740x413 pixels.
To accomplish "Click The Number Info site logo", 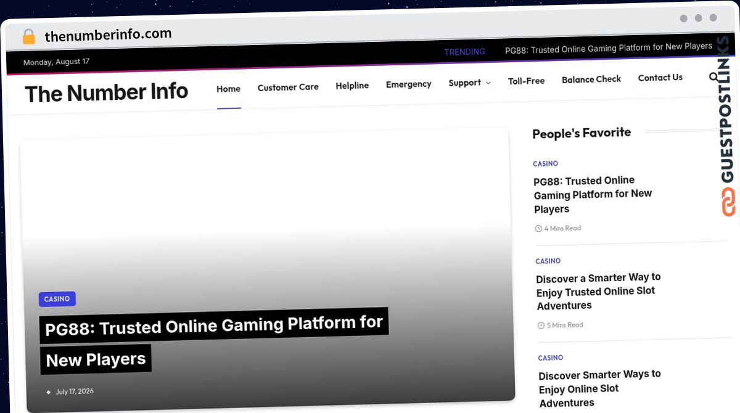I will click(x=106, y=93).
